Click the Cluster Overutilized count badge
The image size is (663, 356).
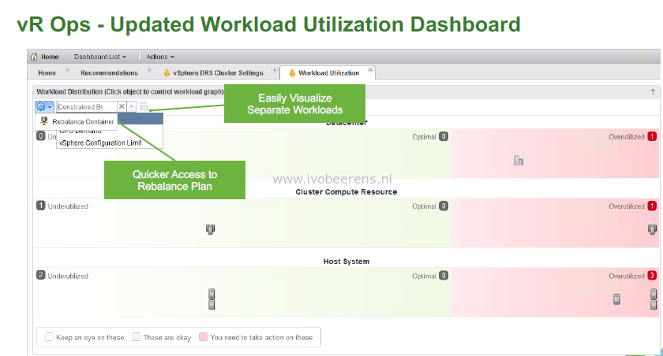[652, 206]
